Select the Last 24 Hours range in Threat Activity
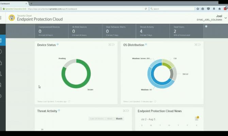Image resolution: width=228 pixels, height=136 pixels. click(x=97, y=119)
